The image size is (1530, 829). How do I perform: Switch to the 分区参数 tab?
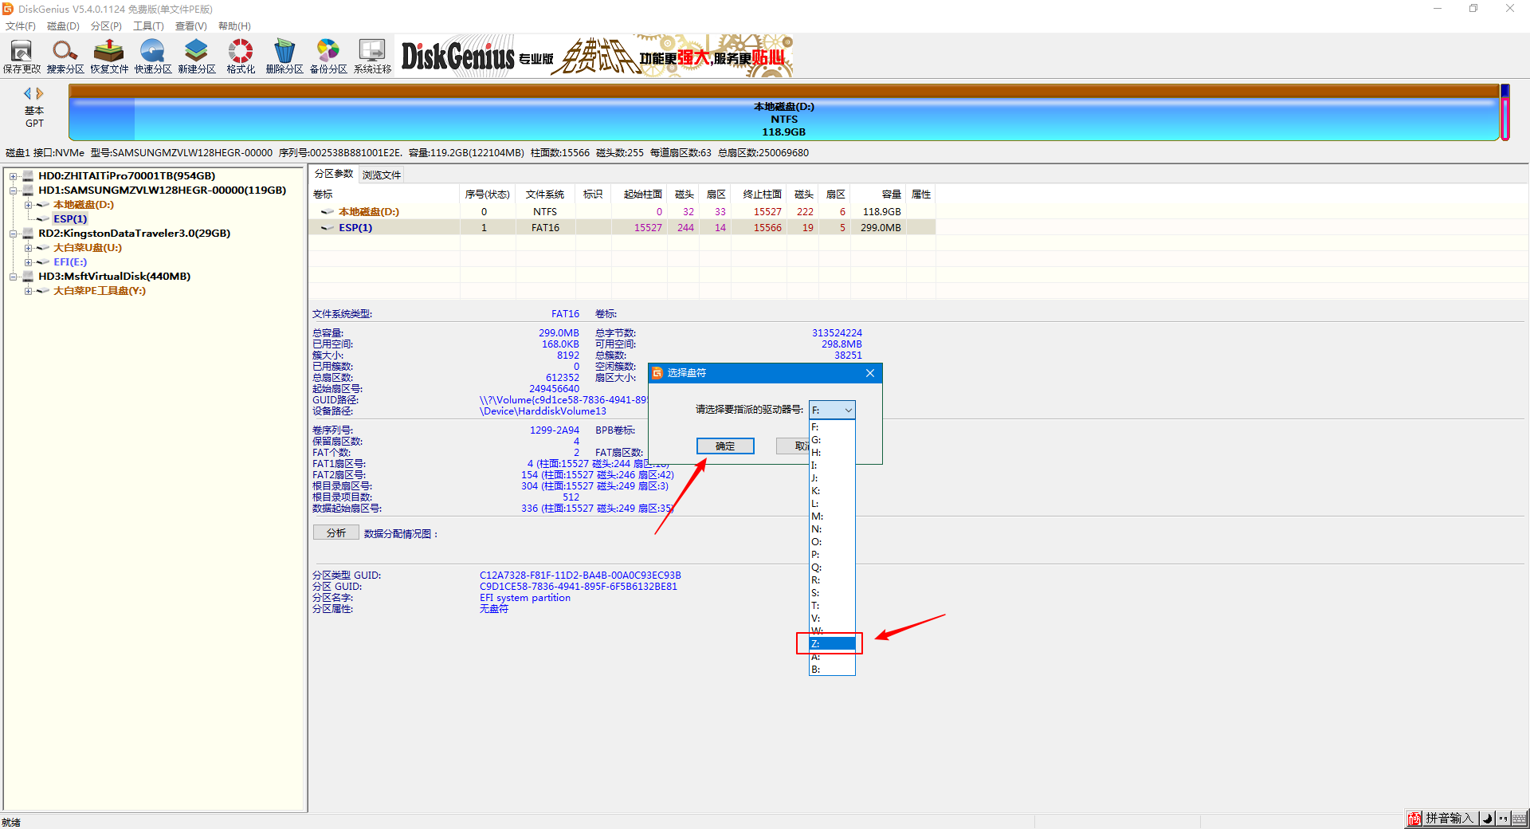tap(334, 174)
